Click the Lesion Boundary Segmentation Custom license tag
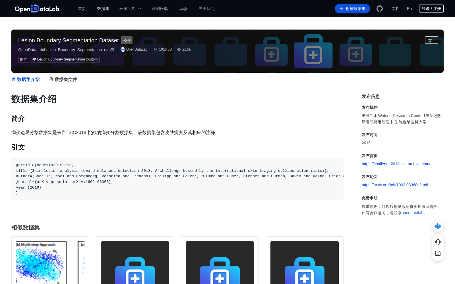The image size is (455, 284). [65, 59]
